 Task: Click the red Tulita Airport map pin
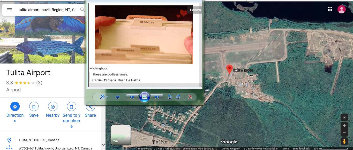click(x=229, y=69)
